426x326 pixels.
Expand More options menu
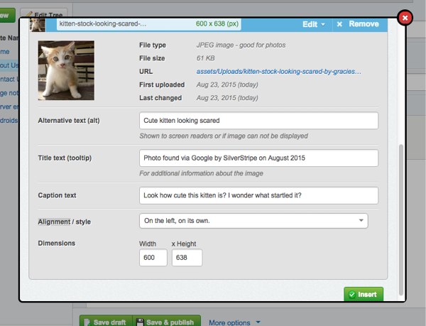tap(234, 322)
